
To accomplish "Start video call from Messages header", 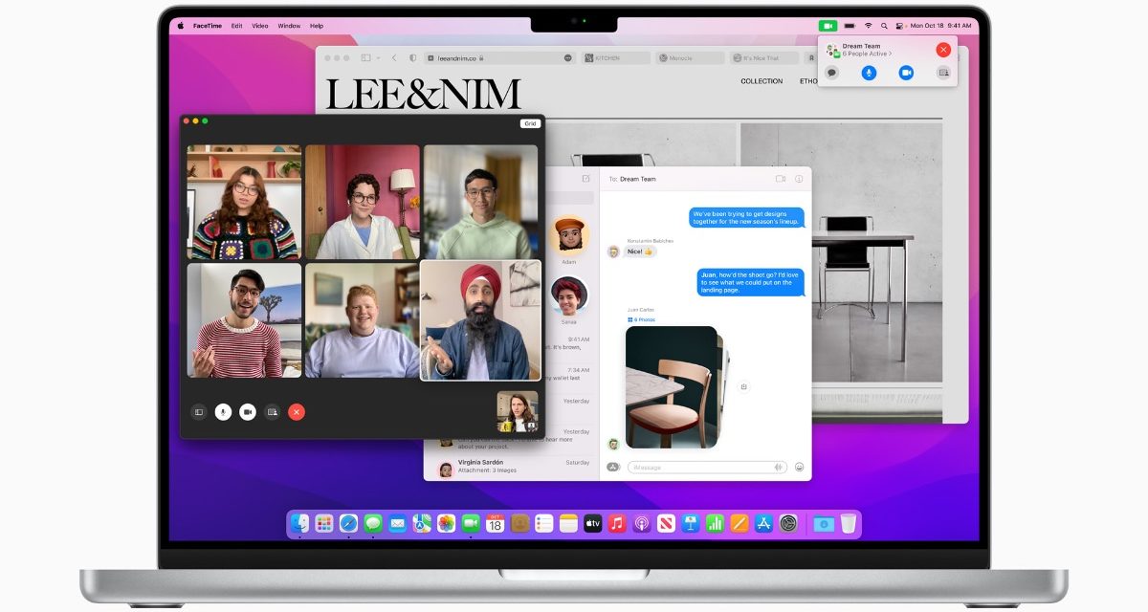I will coord(780,179).
